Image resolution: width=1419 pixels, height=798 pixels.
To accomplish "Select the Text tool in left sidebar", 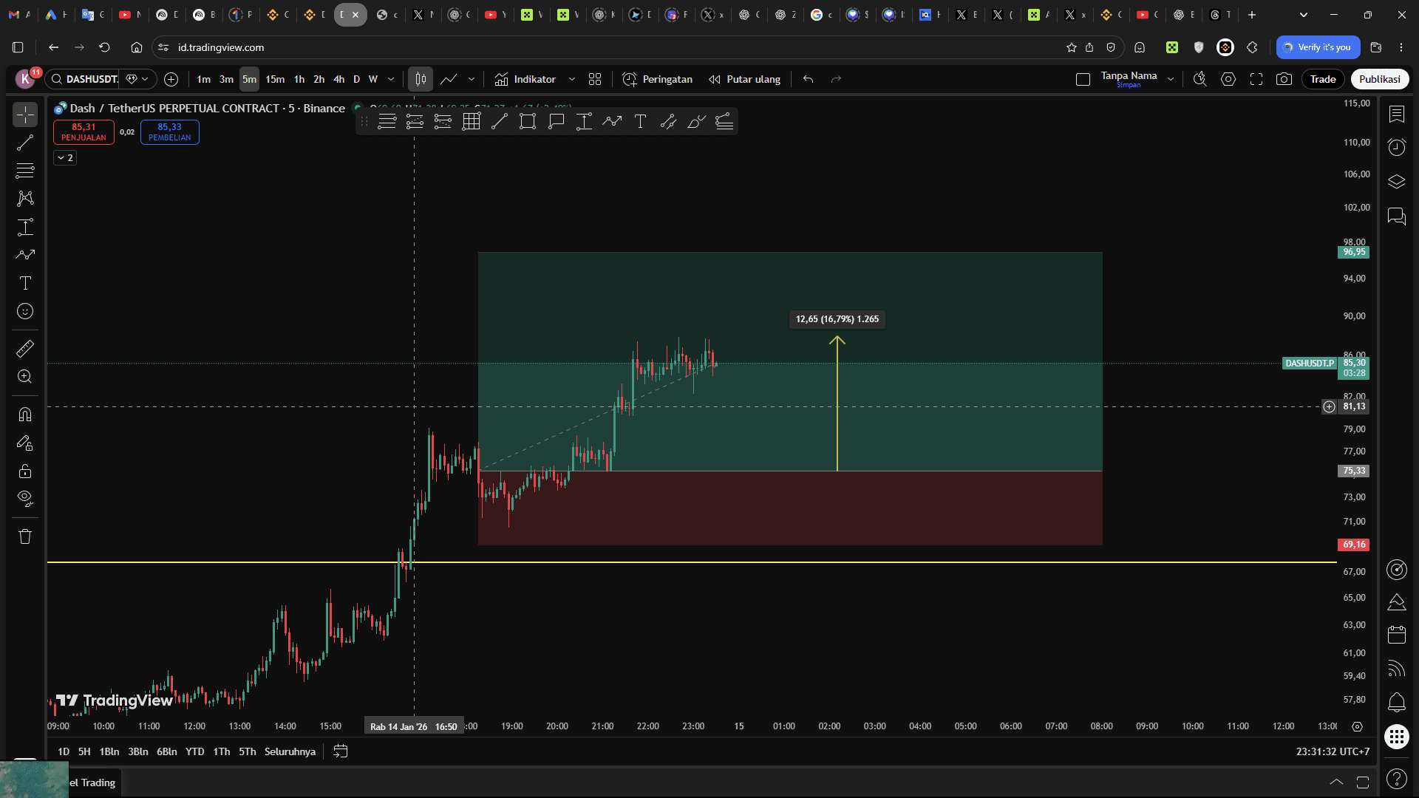I will (25, 283).
